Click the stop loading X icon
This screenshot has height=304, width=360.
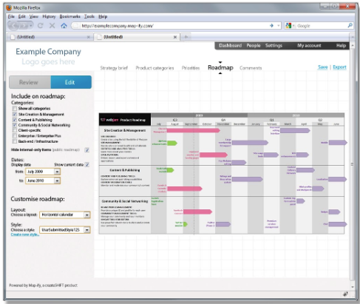(x=52, y=26)
